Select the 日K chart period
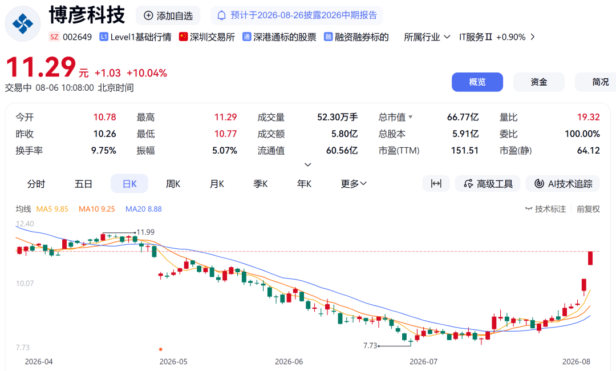Image resolution: width=616 pixels, height=371 pixels. 129,184
